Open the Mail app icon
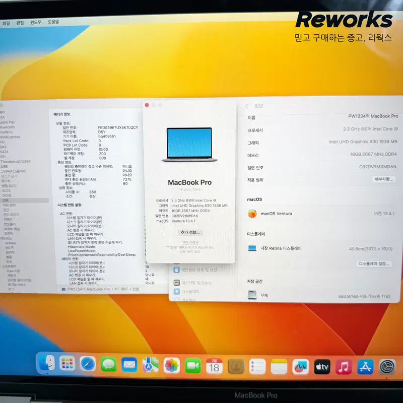The width and height of the screenshot is (403, 403). [129, 365]
